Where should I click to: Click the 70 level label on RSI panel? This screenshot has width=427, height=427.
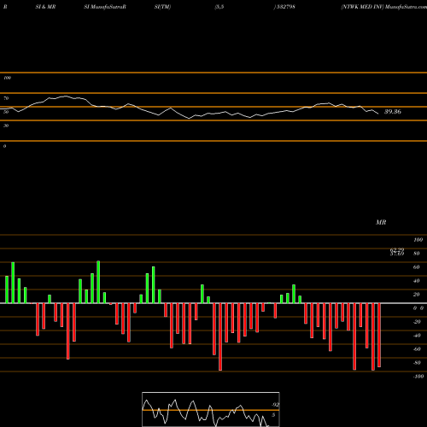coord(6,98)
